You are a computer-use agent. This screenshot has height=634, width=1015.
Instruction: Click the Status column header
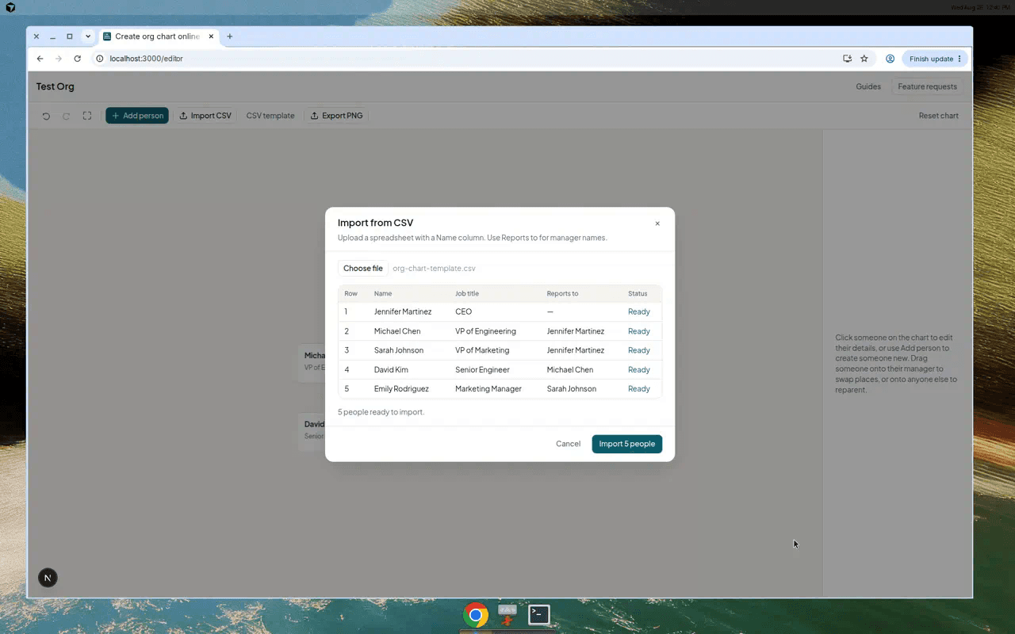[638, 294]
